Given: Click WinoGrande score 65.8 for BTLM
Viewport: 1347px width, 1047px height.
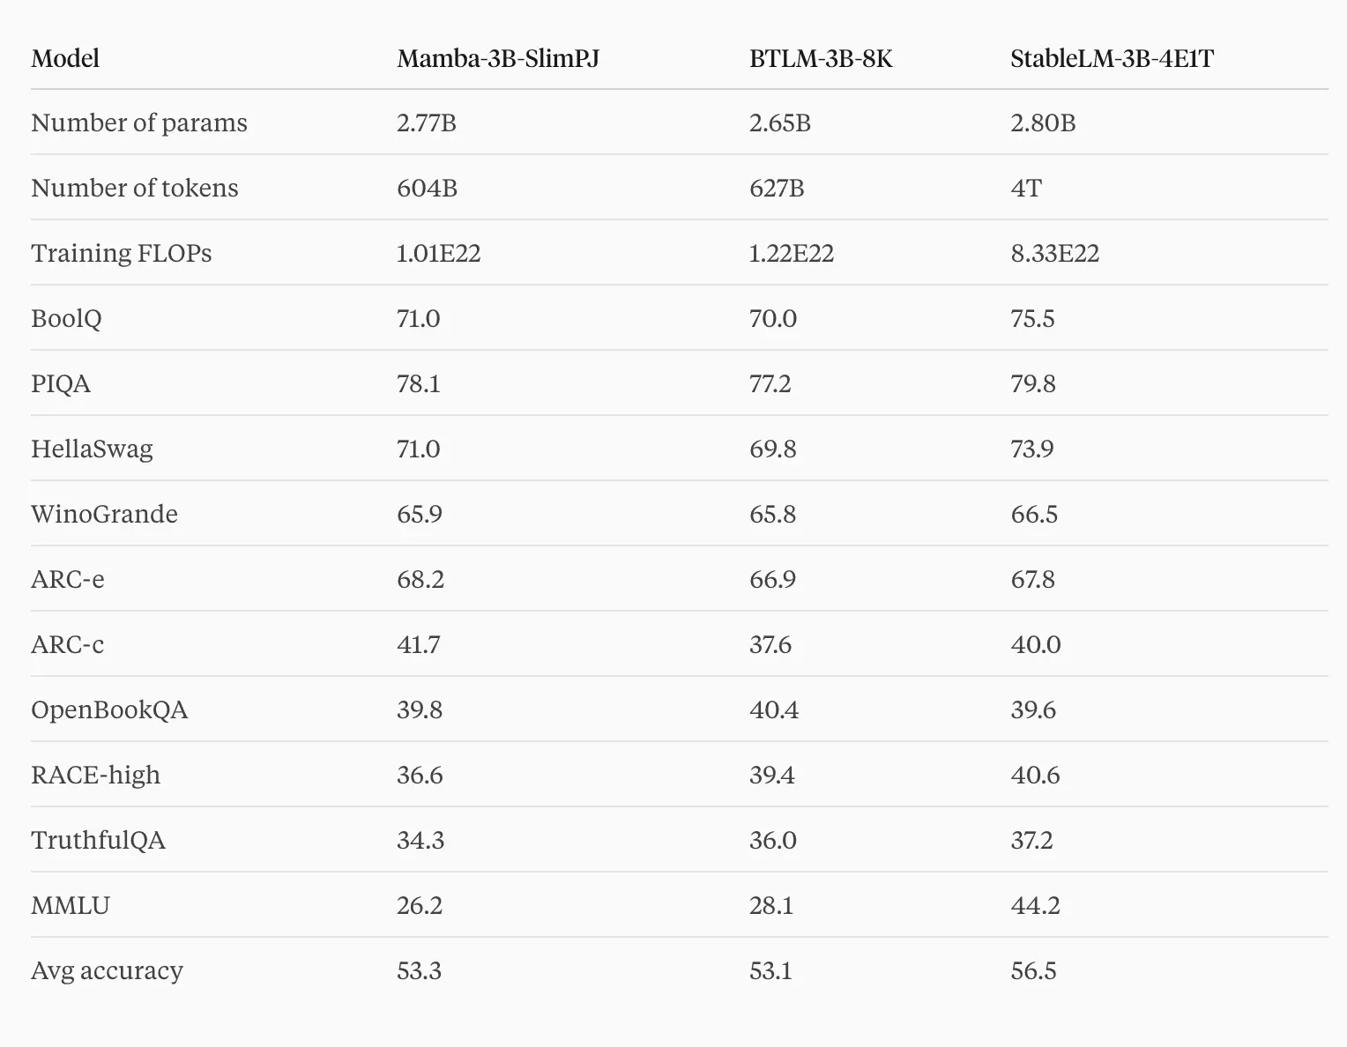Looking at the screenshot, I should pos(772,515).
